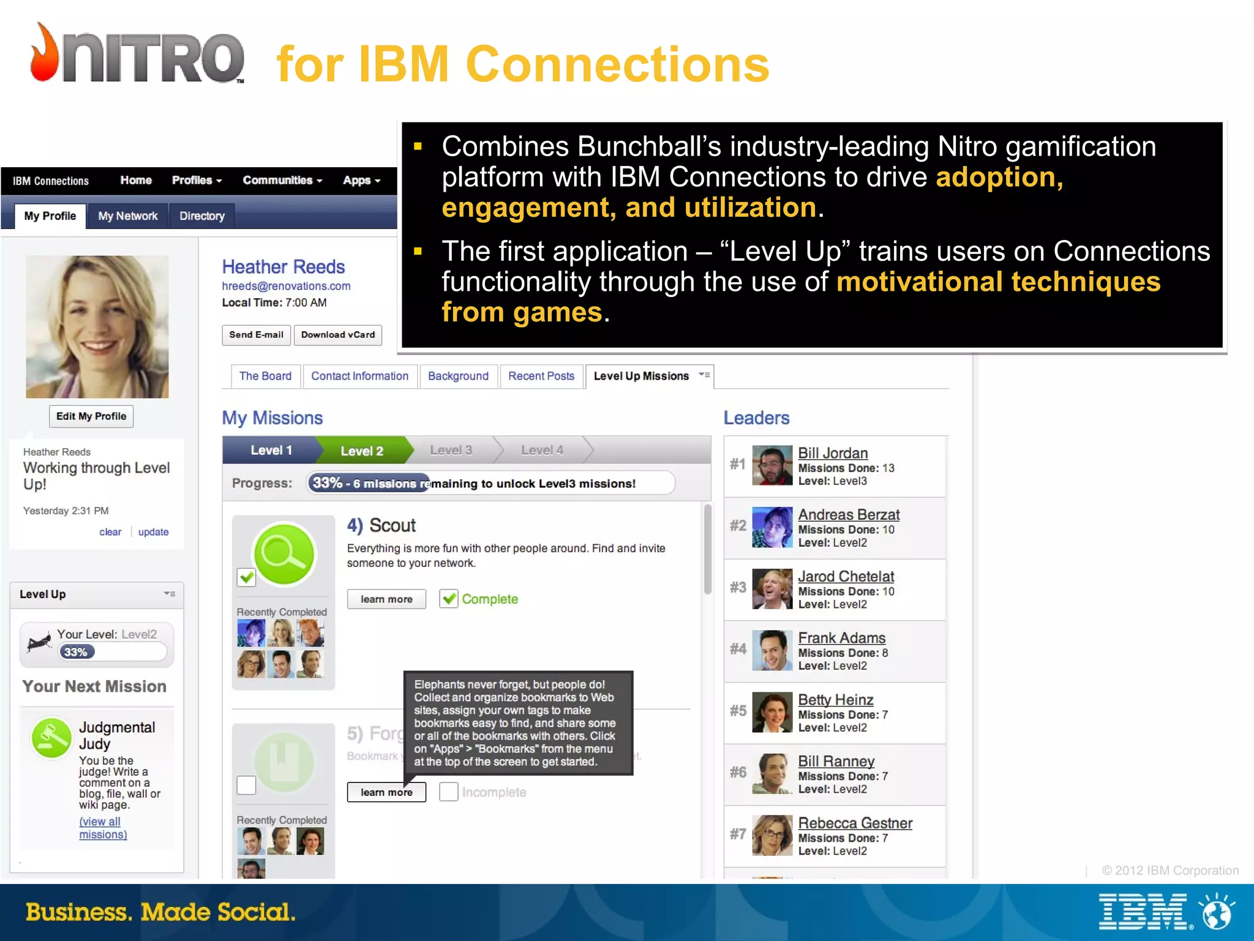The height and width of the screenshot is (941, 1254).
Task: Switch to the My Network tab
Action: [x=128, y=216]
